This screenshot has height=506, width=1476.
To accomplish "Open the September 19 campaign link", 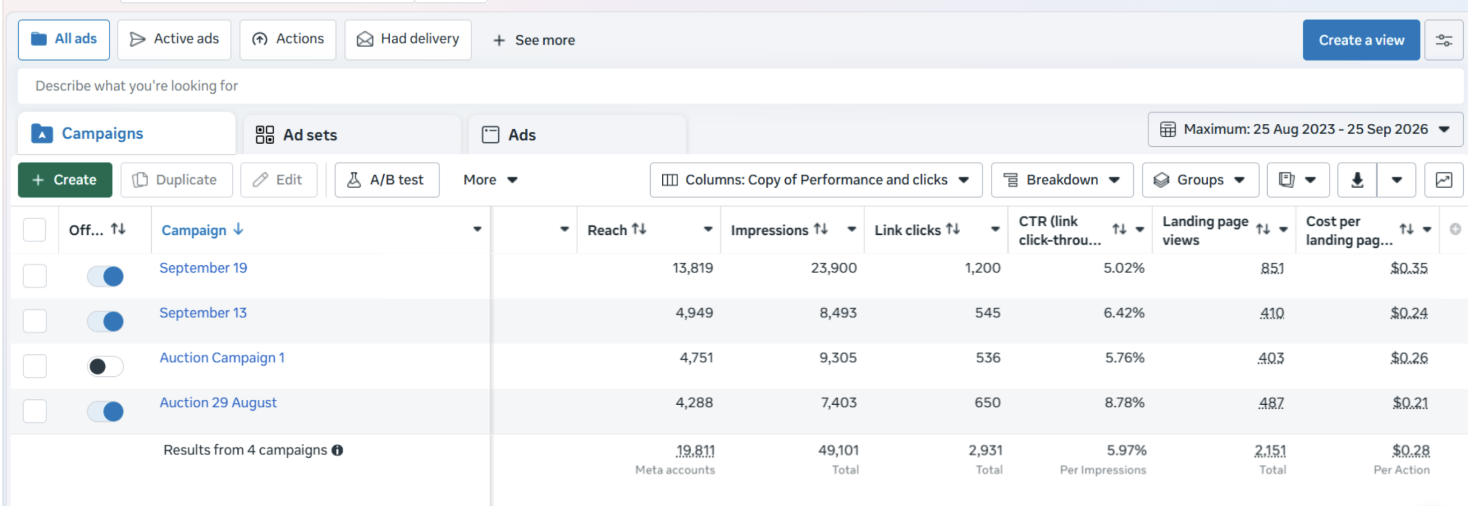I will 203,268.
